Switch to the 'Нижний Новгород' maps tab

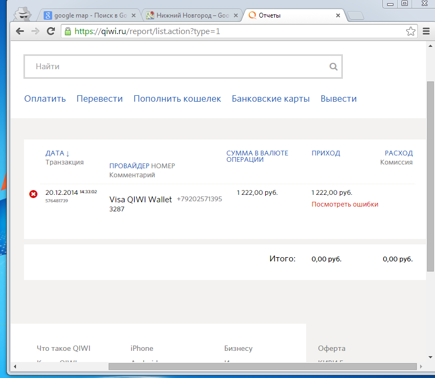coord(192,15)
